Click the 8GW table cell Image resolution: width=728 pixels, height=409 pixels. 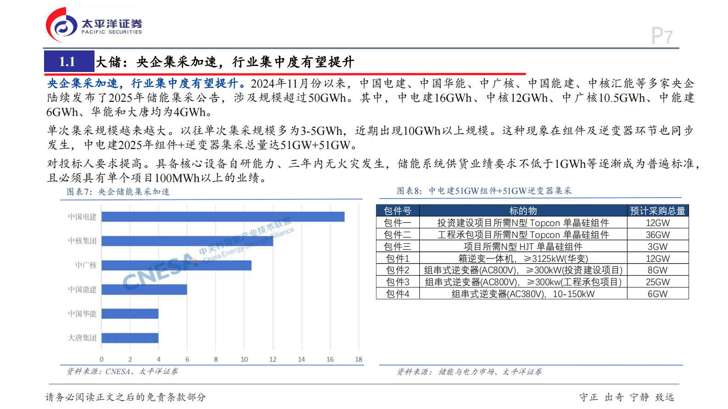coord(658,270)
